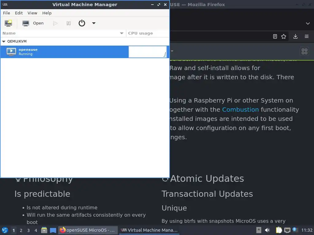
Task: Open the LXQt application menu icon
Action: tap(5, 230)
